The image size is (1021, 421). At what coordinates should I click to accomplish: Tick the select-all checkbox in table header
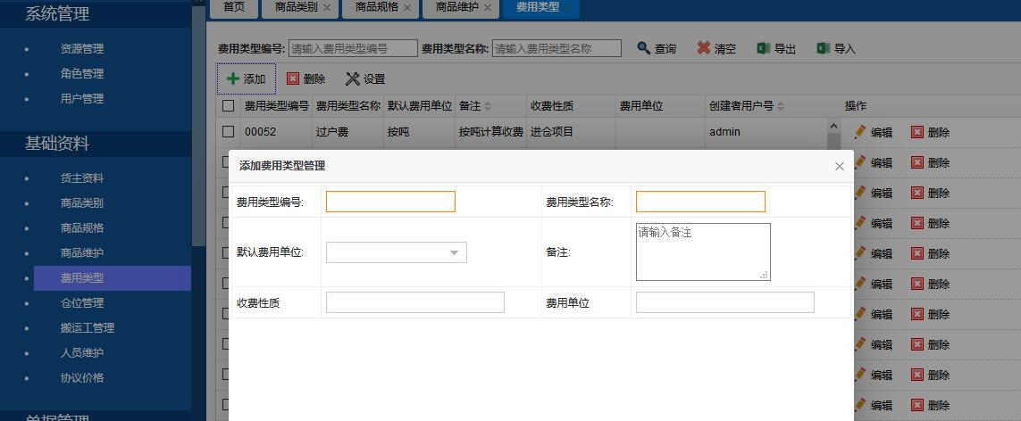(229, 106)
